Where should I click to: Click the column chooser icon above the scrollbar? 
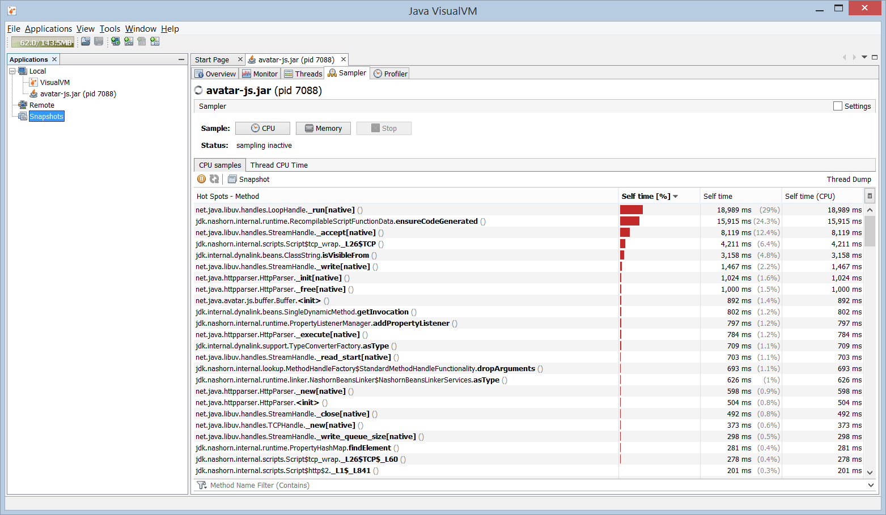tap(870, 196)
